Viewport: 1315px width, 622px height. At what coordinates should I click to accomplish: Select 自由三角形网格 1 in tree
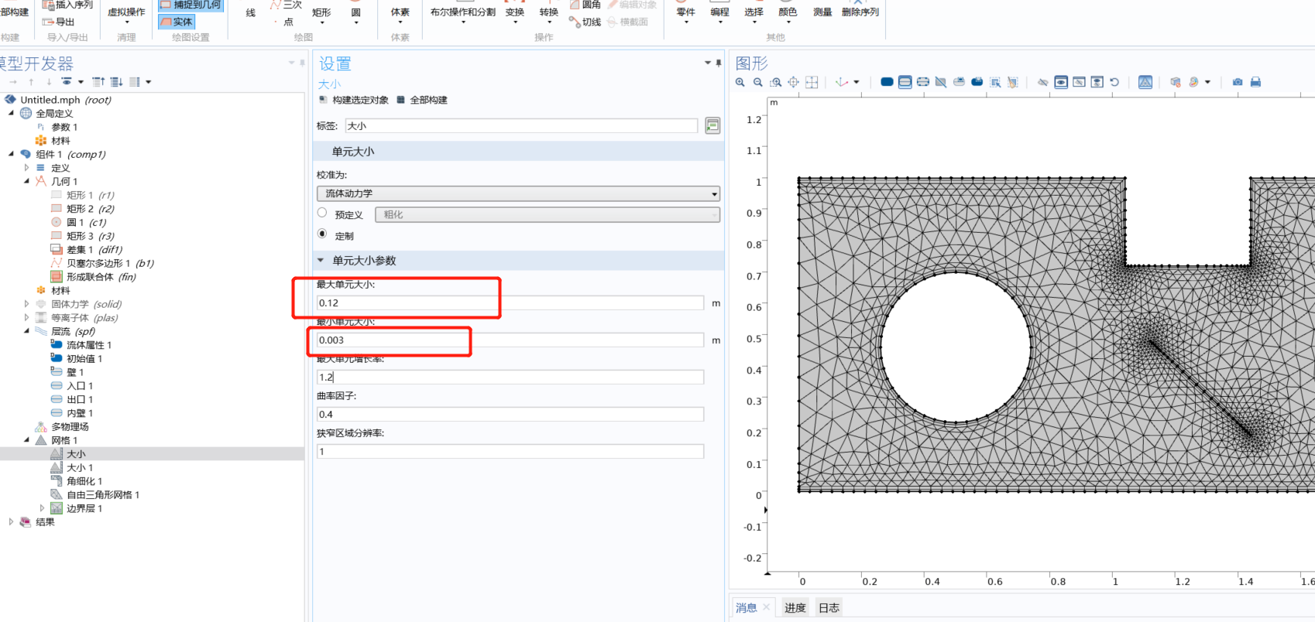pos(94,495)
